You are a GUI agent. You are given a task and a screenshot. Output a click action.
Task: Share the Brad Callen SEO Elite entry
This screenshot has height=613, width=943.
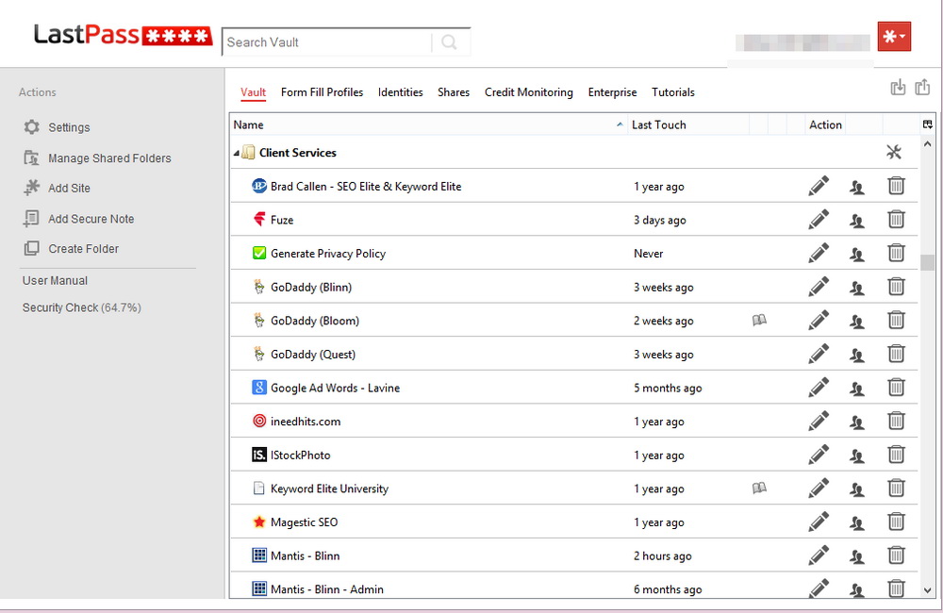coord(857,187)
